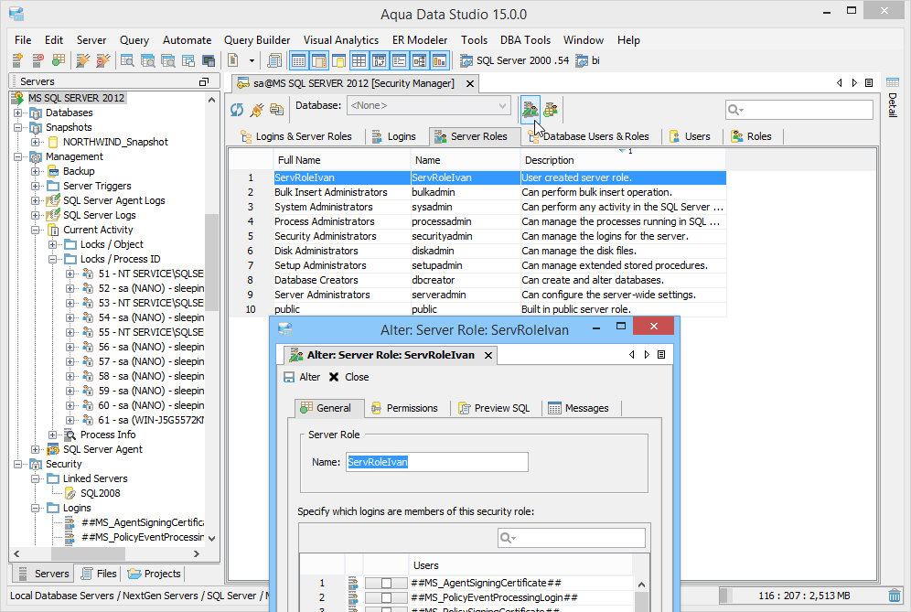Viewport: 911px width, 612px height.
Task: Expand the Locks / Object node
Action: 53,244
